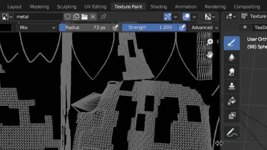Viewport: 267px width, 150px height.
Task: Open the Sculpting workspace tab
Action: pyautogui.click(x=67, y=7)
